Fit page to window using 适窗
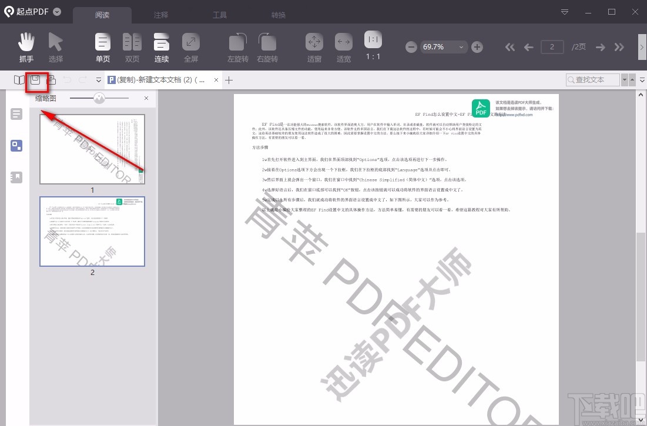 314,47
